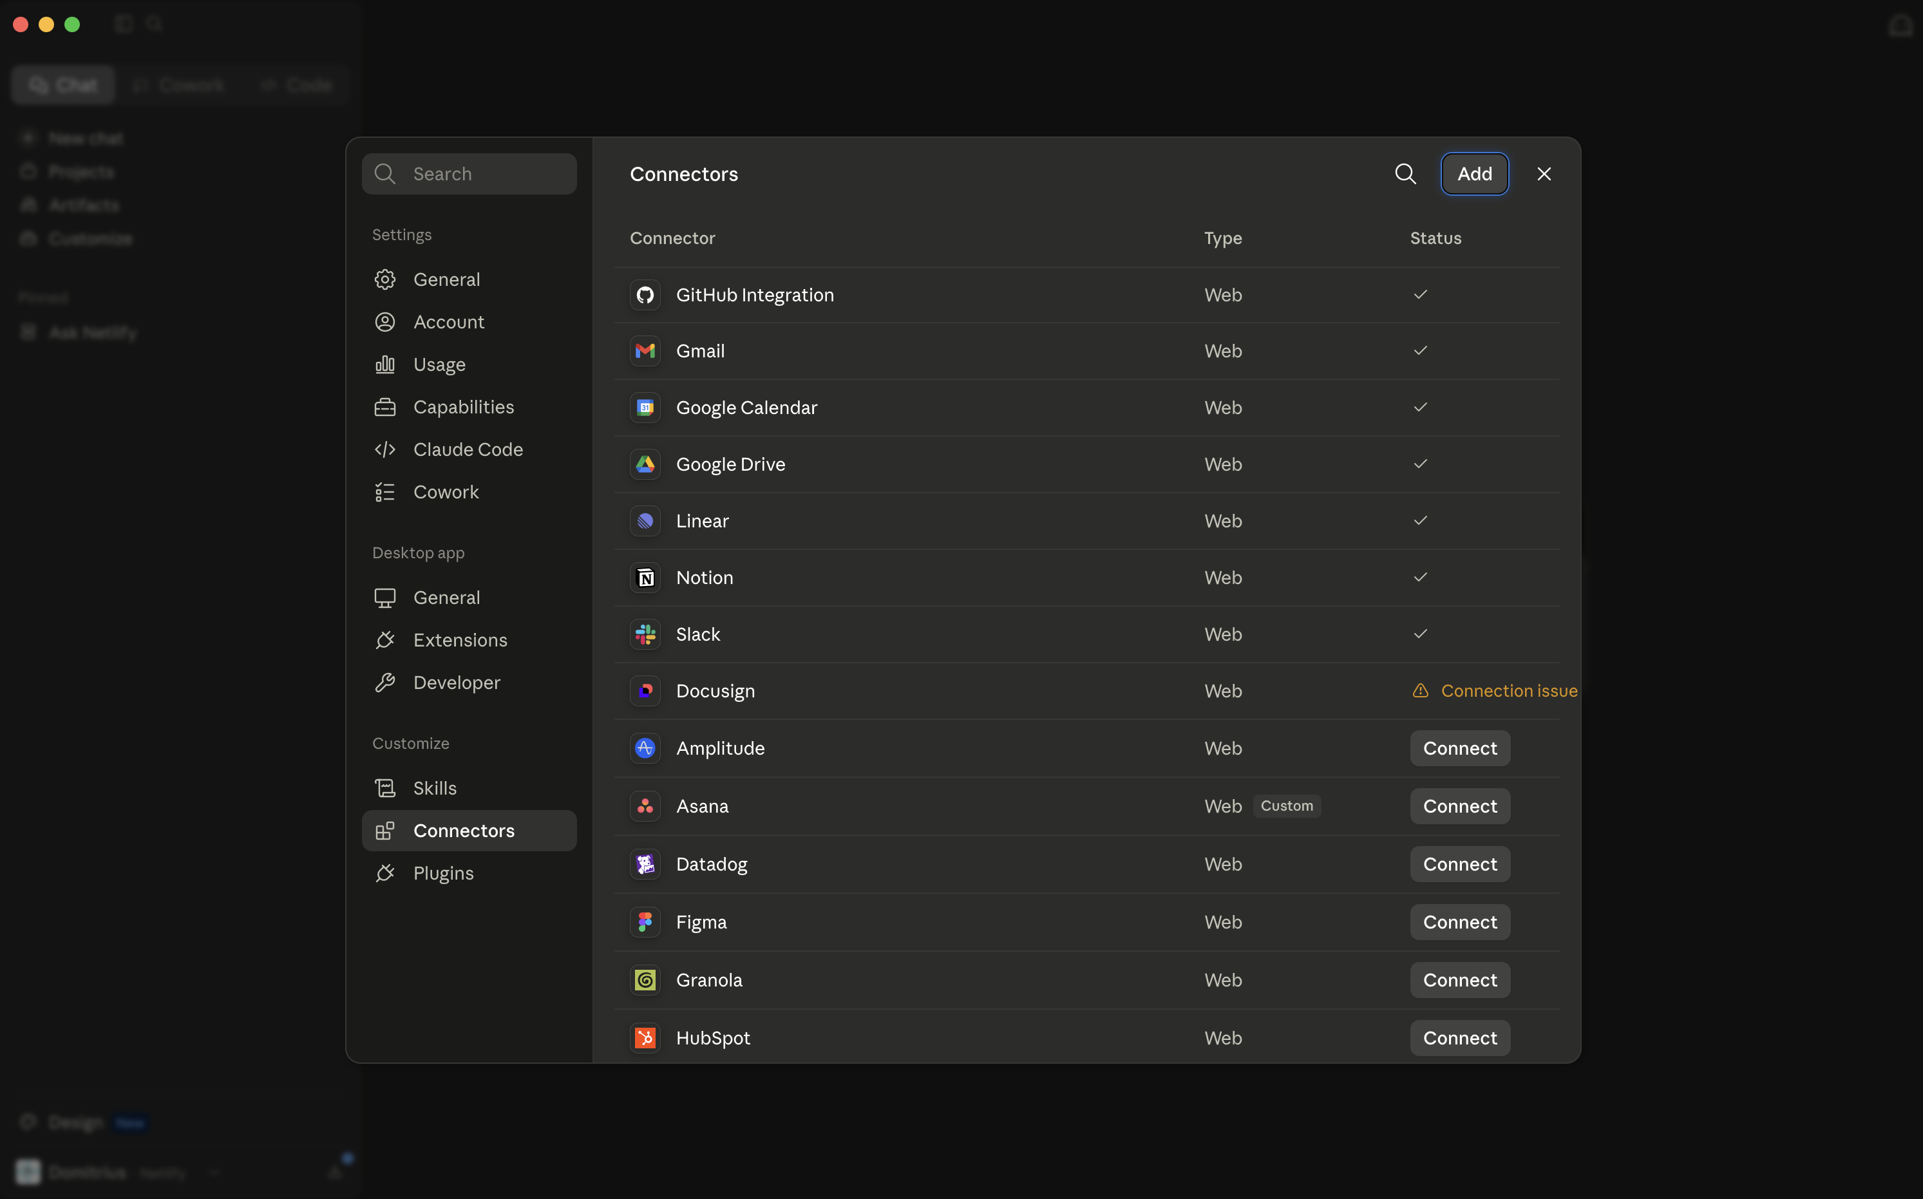Click the Slack connector icon
1923x1199 pixels.
645,634
